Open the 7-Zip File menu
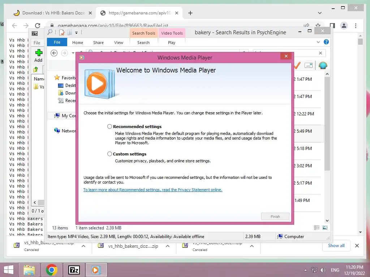Image resolution: width=370 pixels, height=277 pixels. click(37, 43)
